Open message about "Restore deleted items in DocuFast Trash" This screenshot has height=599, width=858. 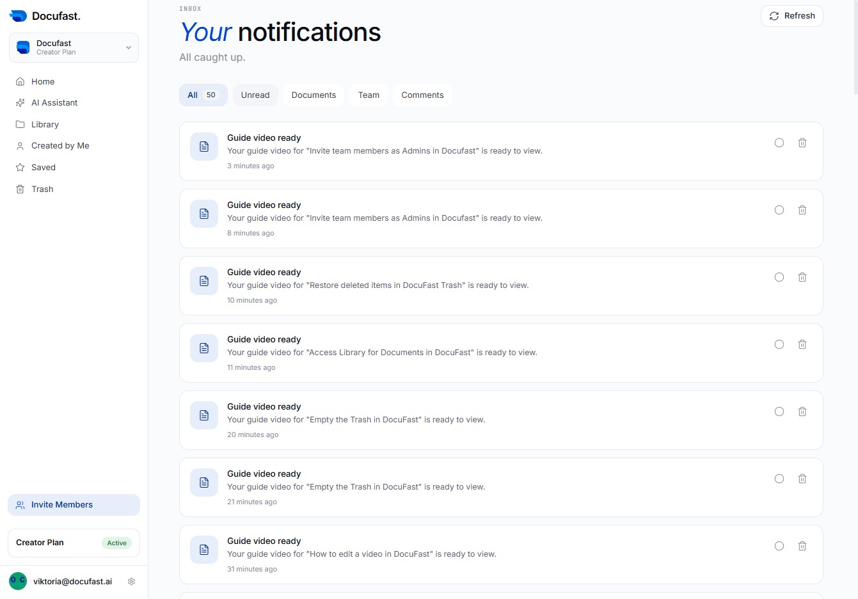pyautogui.click(x=378, y=285)
